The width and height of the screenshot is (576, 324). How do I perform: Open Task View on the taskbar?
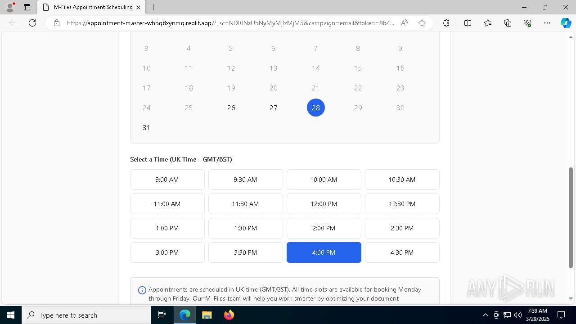coord(162,315)
